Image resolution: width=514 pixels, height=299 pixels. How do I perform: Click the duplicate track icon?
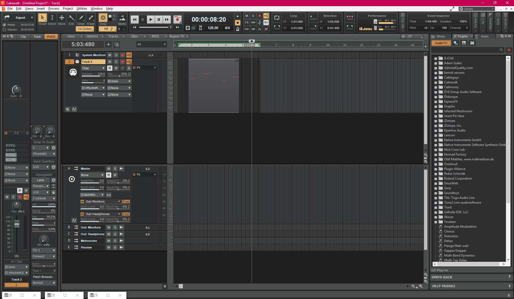pos(117,44)
